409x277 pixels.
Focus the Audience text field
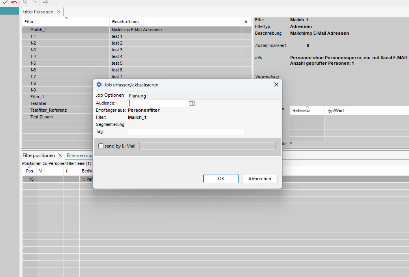[158, 103]
